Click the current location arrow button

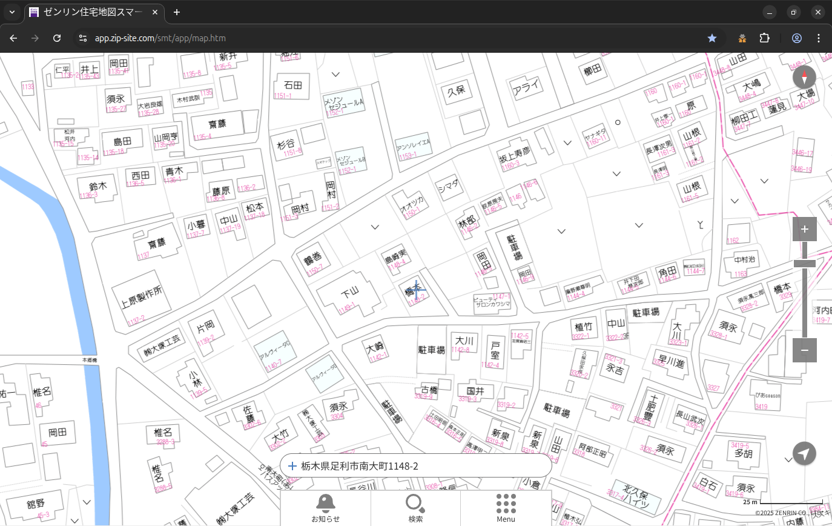coord(804,453)
